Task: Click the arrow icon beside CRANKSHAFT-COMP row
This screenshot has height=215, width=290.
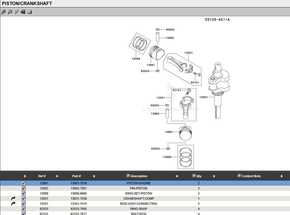Action: click(13, 199)
